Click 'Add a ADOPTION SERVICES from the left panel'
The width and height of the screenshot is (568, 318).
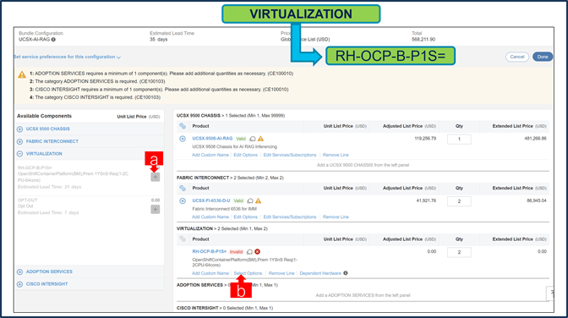363,295
